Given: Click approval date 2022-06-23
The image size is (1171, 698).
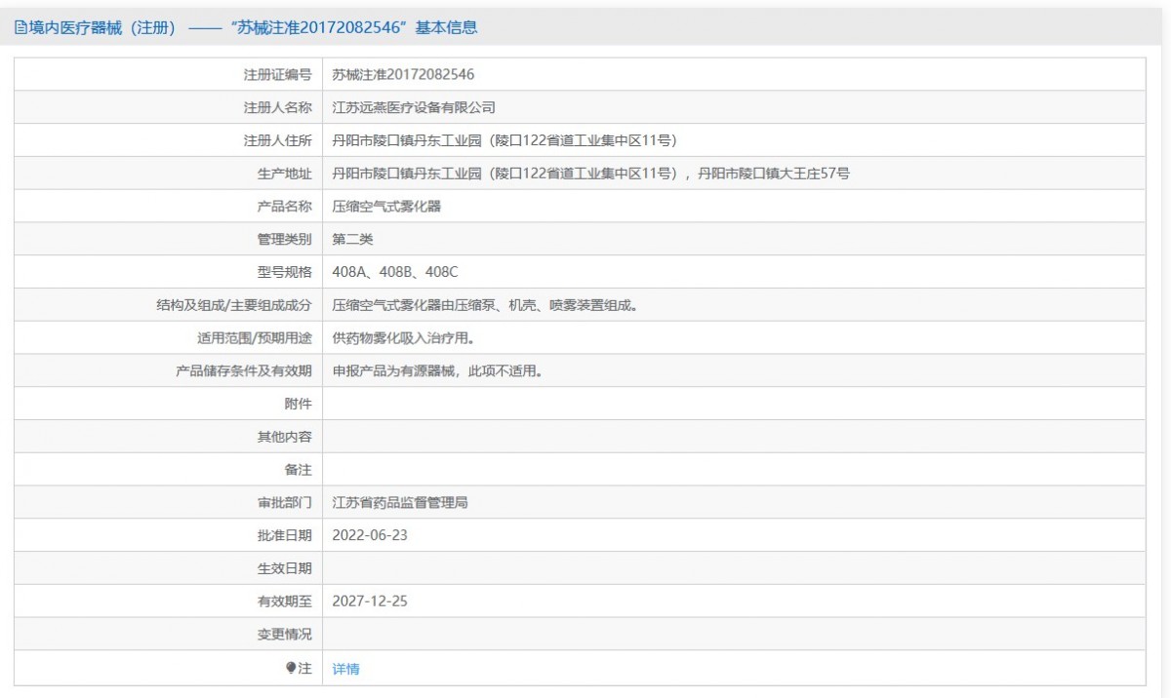Looking at the screenshot, I should click(370, 535).
